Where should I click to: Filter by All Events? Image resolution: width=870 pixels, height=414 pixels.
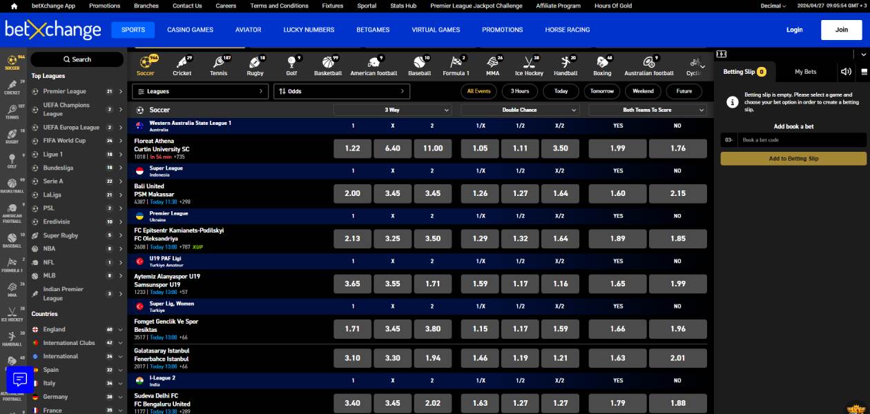[x=478, y=91]
